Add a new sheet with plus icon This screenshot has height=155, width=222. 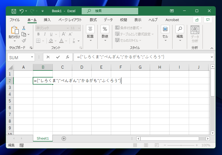(64, 139)
